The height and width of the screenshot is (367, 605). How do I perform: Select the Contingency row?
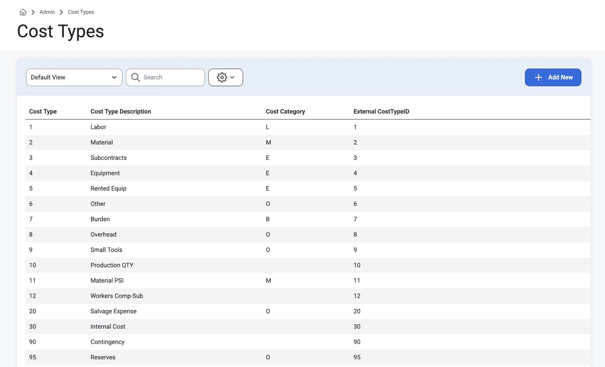(308, 342)
